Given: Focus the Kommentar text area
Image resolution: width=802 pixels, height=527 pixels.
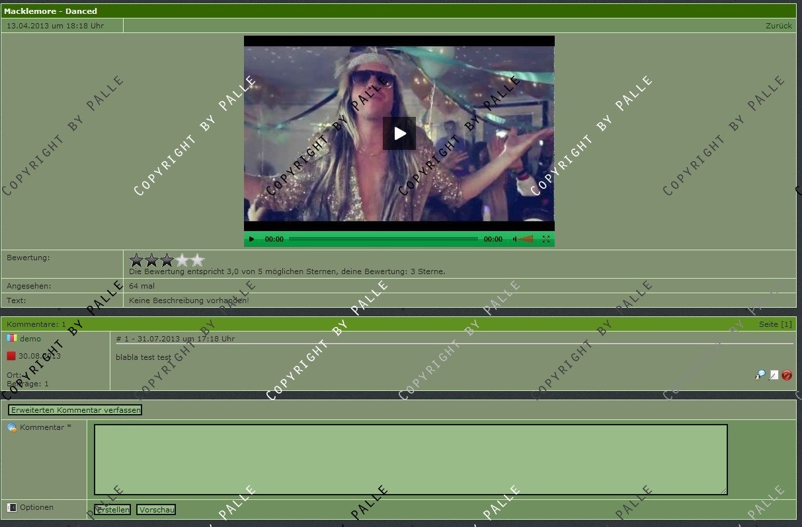Looking at the screenshot, I should (x=411, y=460).
